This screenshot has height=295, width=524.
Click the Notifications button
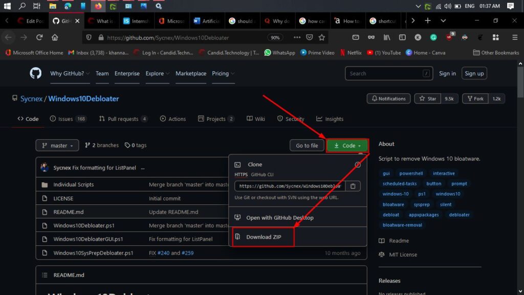click(389, 99)
